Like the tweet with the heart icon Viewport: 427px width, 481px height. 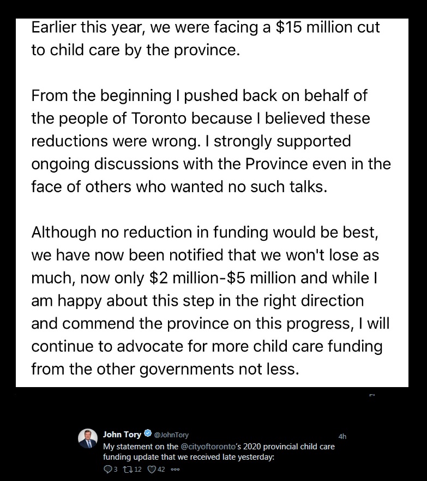152,468
